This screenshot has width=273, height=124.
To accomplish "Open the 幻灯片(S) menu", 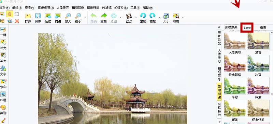I will click(x=121, y=8).
